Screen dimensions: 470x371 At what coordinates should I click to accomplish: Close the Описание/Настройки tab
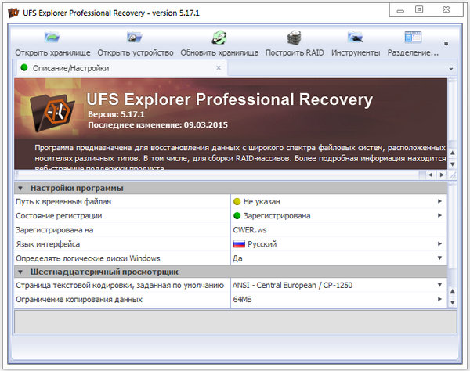(219, 68)
